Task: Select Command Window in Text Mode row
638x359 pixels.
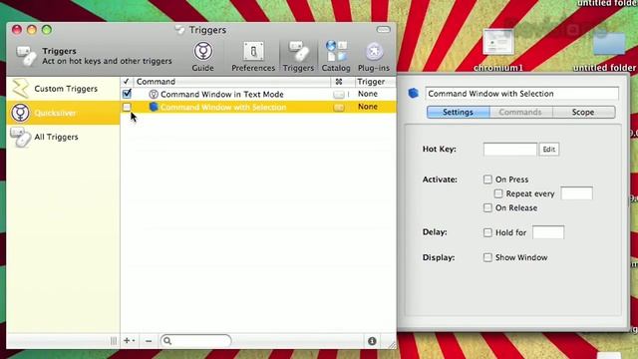Action: coord(258,94)
